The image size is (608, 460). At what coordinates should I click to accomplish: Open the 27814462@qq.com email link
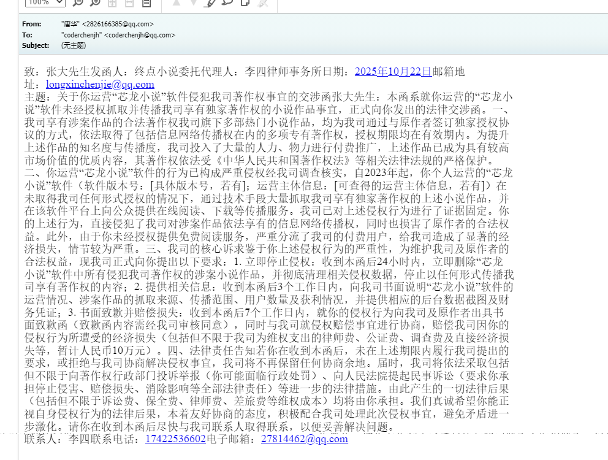(305, 439)
